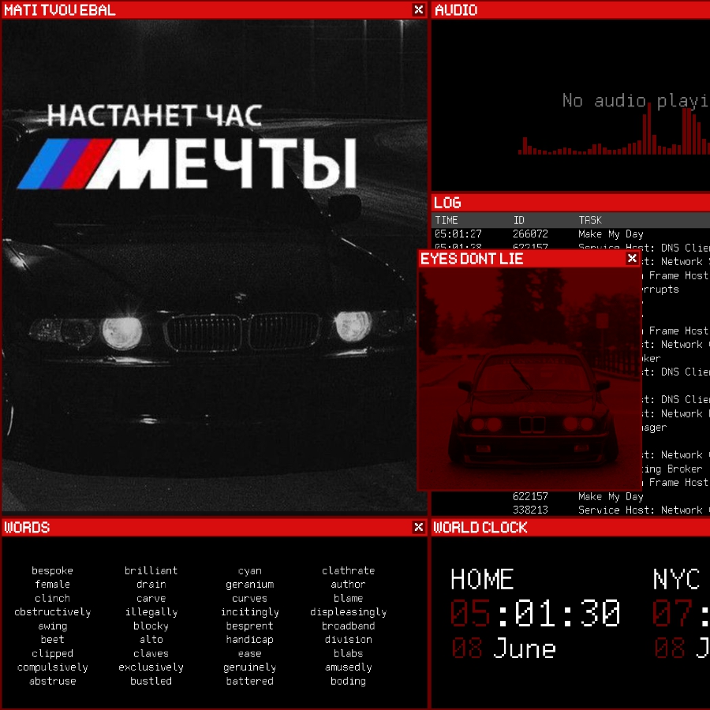Click the word blocky
Screen dimensions: 710x710
(x=151, y=626)
